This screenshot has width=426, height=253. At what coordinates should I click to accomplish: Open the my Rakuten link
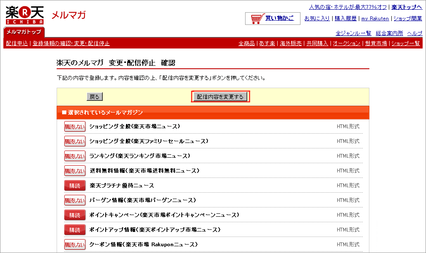375,19
